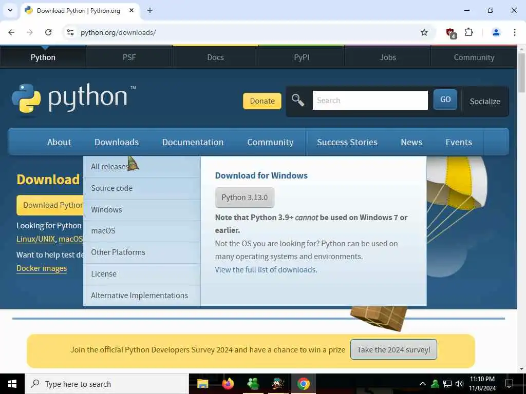Open Chrome three-dot menu
Viewport: 526px width, 394px height.
tap(515, 32)
